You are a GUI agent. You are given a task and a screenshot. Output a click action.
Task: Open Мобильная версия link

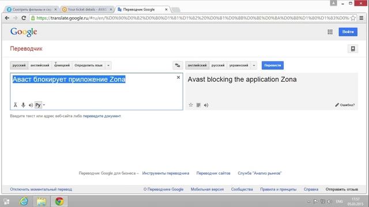(x=207, y=189)
